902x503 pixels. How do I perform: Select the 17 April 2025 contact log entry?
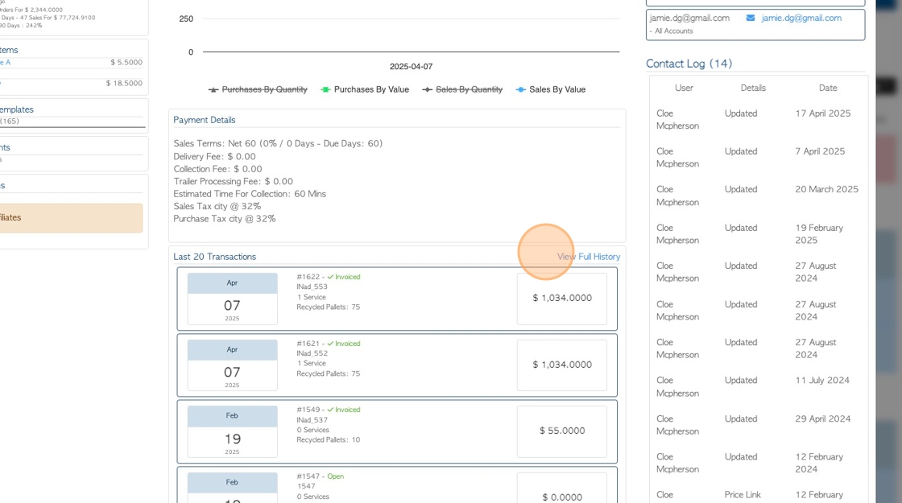click(x=758, y=120)
